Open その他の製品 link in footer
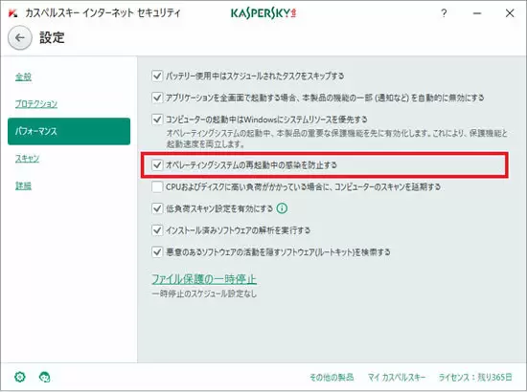The width and height of the screenshot is (527, 392). tap(332, 378)
